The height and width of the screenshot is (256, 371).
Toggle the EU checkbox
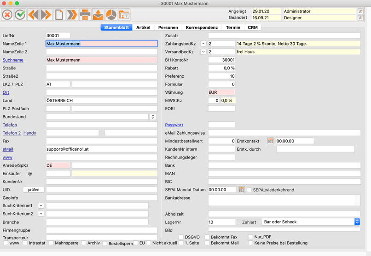click(136, 243)
